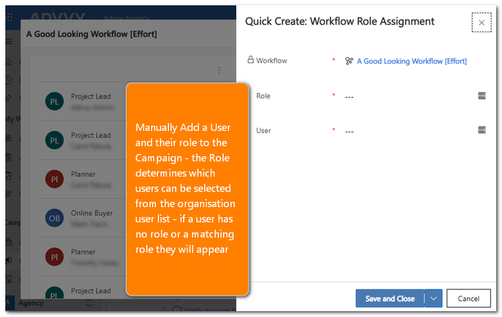This screenshot has width=502, height=317.
Task: Click the workflow icon beside the workflow name
Action: coord(349,61)
